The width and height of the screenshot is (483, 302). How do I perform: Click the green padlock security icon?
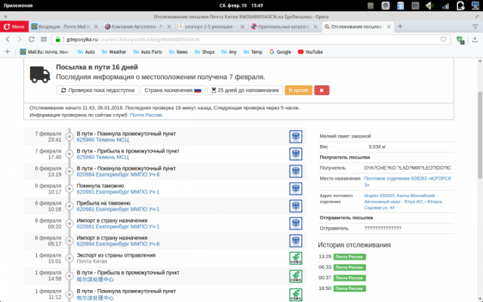pos(58,39)
